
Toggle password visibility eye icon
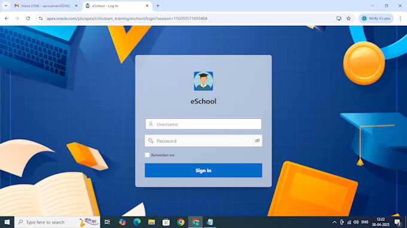click(257, 141)
